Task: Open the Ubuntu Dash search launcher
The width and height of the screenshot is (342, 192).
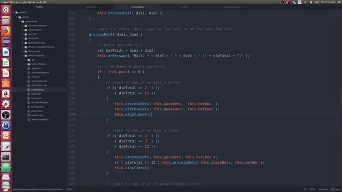Action: [6, 10]
